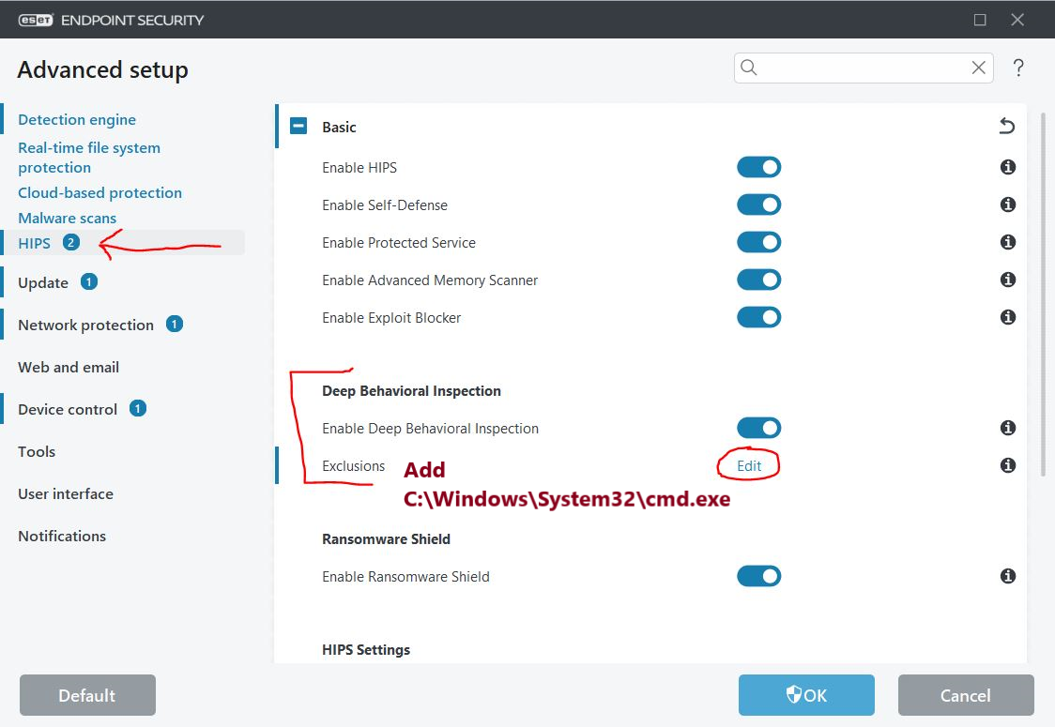Click Cancel to discard changes

(x=966, y=695)
